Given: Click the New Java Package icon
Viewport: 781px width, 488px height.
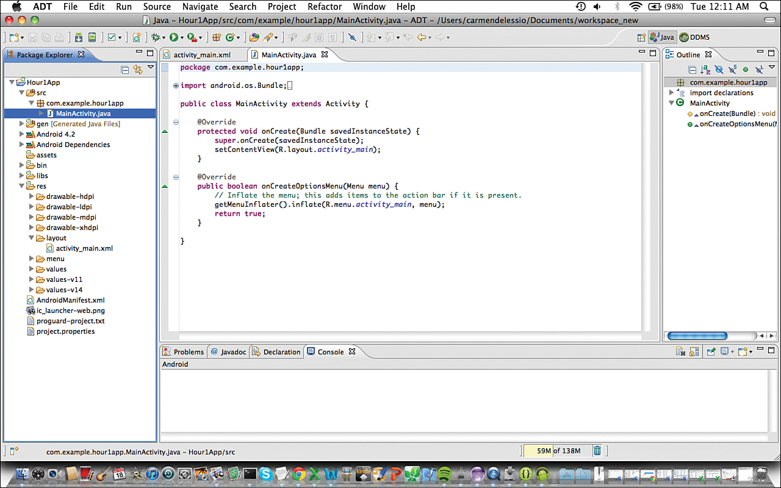Looking at the screenshot, I should (x=217, y=37).
